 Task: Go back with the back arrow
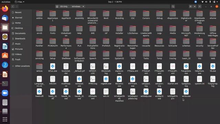13,7
